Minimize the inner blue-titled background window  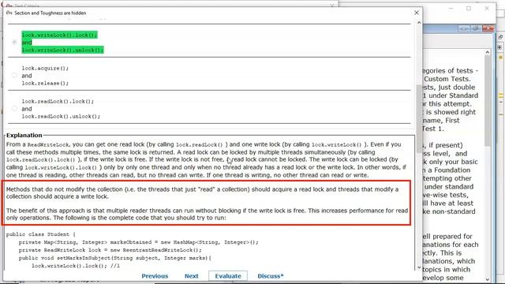click(x=464, y=28)
